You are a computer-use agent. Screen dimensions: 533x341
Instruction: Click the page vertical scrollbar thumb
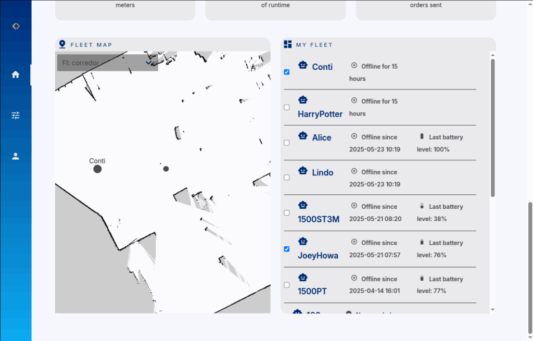(x=530, y=268)
